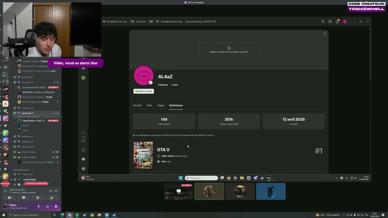Open Steam from the inner Windows taskbar
Viewport: 388px width, 218px height.
pyautogui.click(x=262, y=178)
